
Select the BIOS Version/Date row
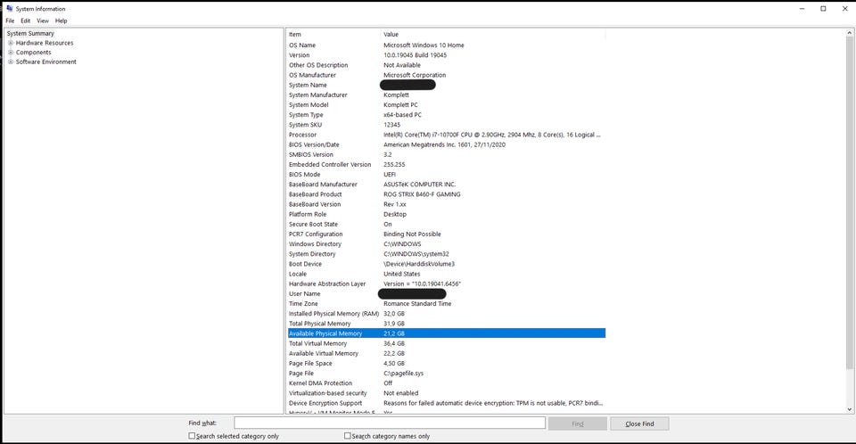click(x=447, y=144)
